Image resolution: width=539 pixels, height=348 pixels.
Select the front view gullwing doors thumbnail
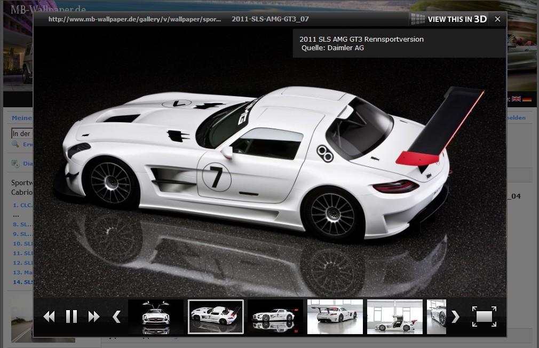click(156, 317)
